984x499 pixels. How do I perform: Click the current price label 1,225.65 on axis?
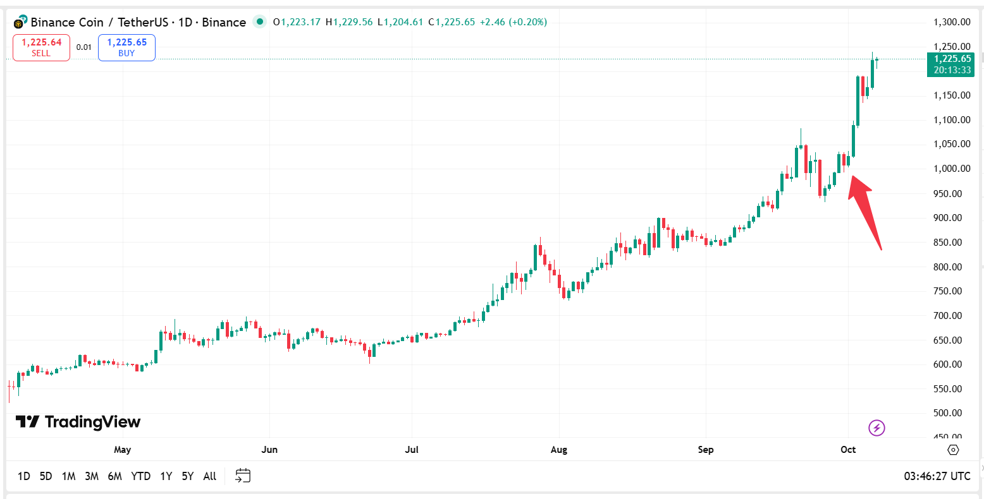(x=952, y=59)
